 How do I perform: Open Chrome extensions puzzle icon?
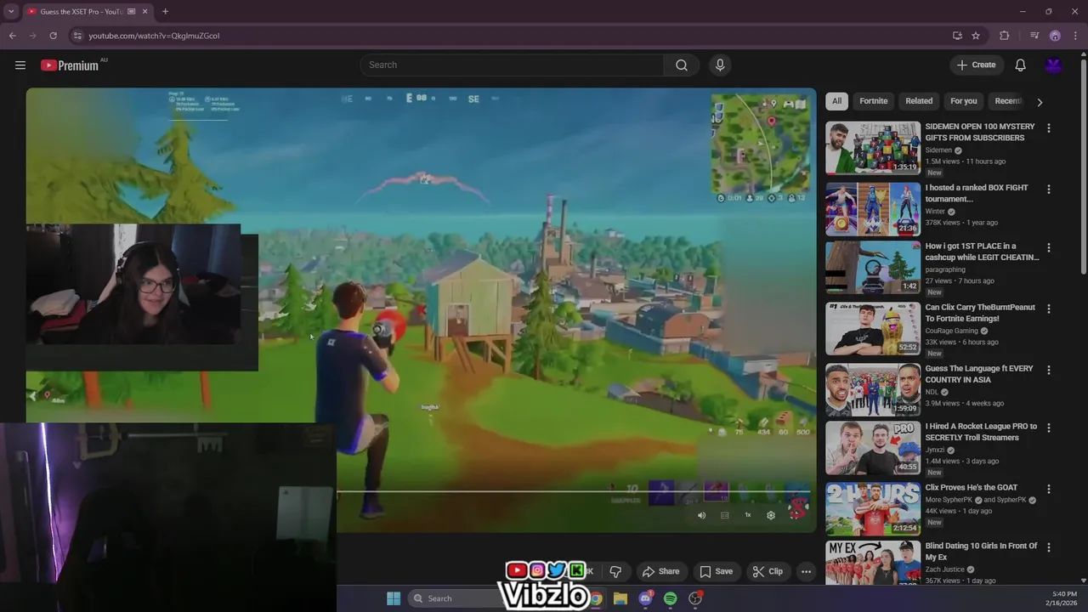point(1005,36)
